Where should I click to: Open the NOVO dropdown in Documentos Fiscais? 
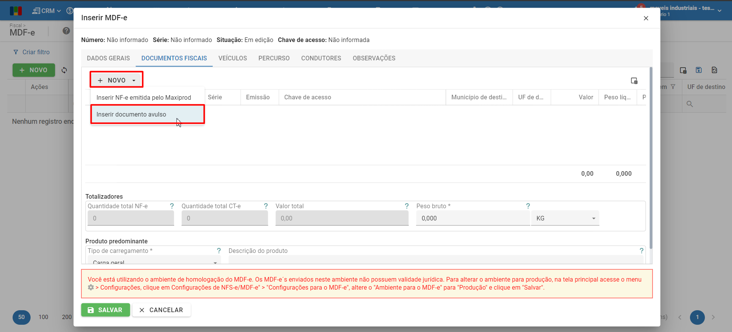tap(117, 80)
